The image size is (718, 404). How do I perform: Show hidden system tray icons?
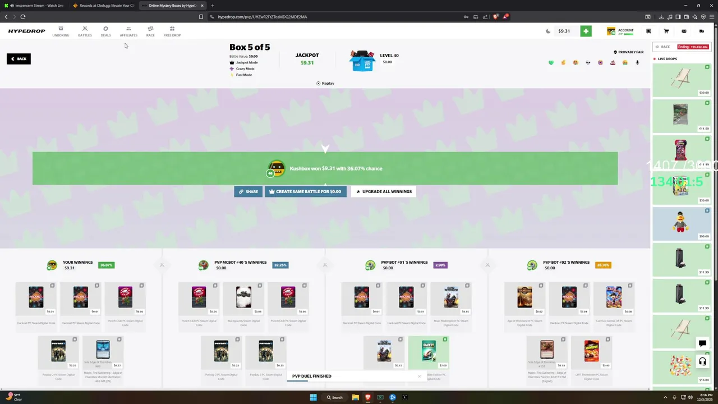tap(665, 397)
